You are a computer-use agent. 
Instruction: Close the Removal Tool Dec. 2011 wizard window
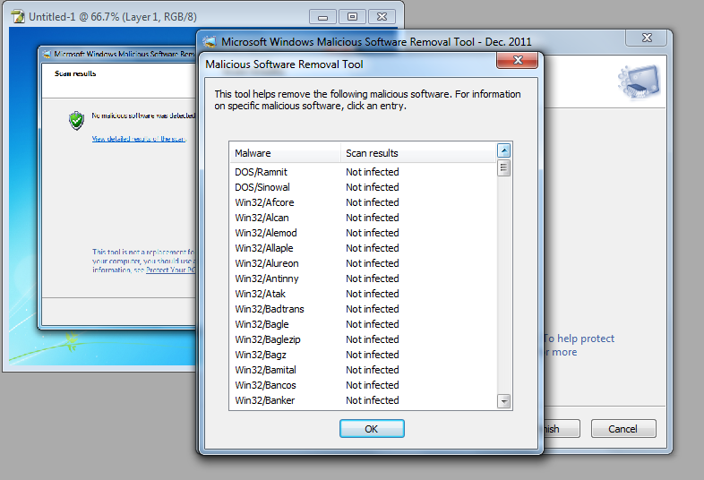coord(646,39)
